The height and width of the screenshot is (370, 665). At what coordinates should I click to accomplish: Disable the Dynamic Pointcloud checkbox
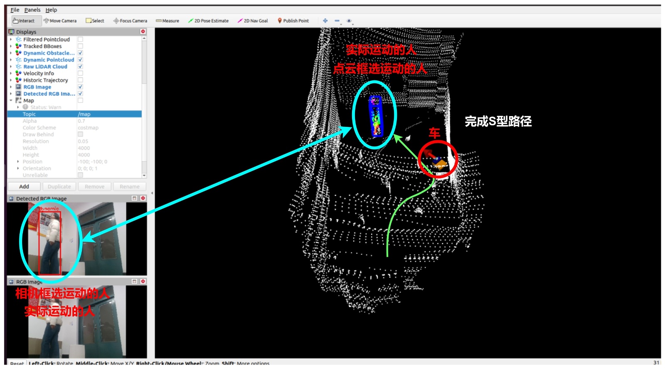[x=80, y=60]
